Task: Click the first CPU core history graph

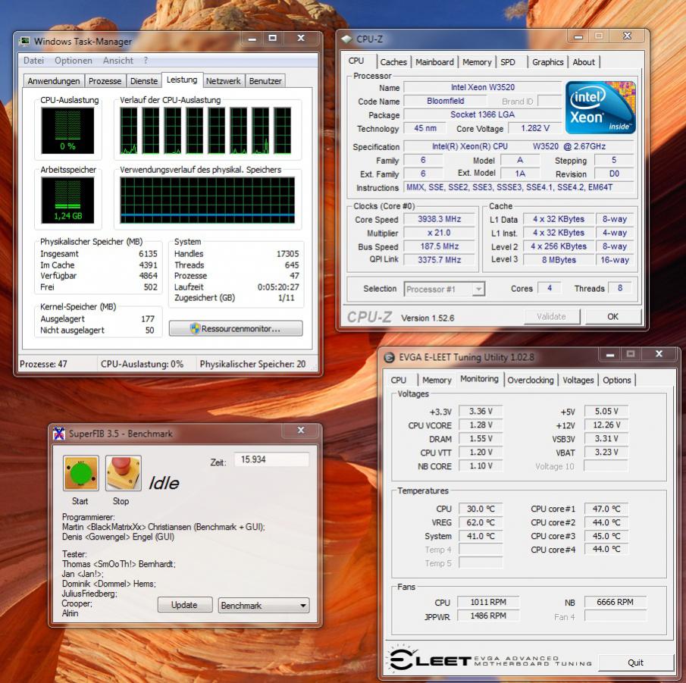Action: (x=129, y=130)
